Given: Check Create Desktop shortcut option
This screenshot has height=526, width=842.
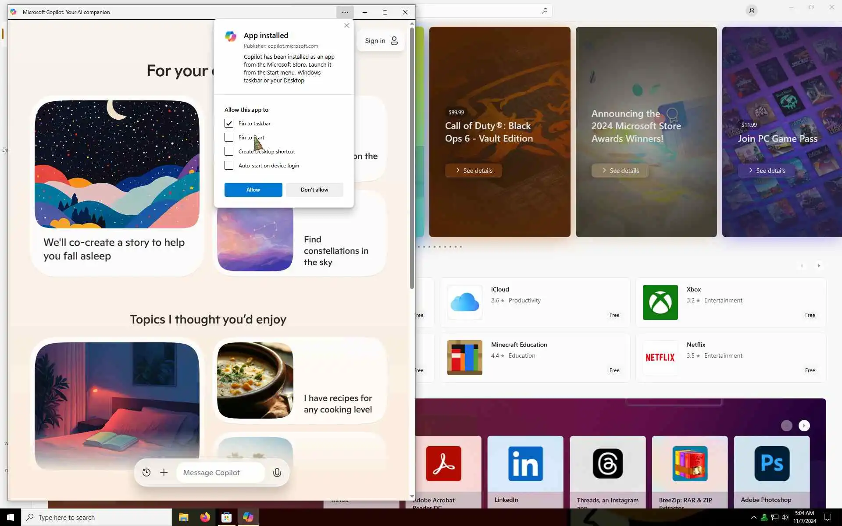Looking at the screenshot, I should [x=229, y=151].
